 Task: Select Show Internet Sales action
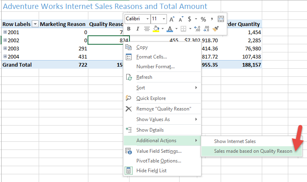pyautogui.click(x=252, y=141)
